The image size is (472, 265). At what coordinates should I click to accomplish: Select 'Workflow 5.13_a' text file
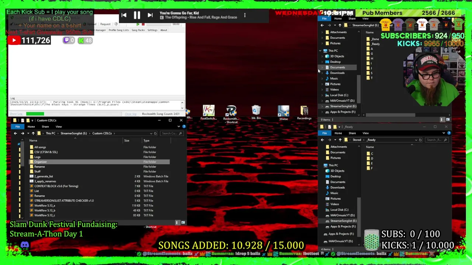click(x=45, y=205)
